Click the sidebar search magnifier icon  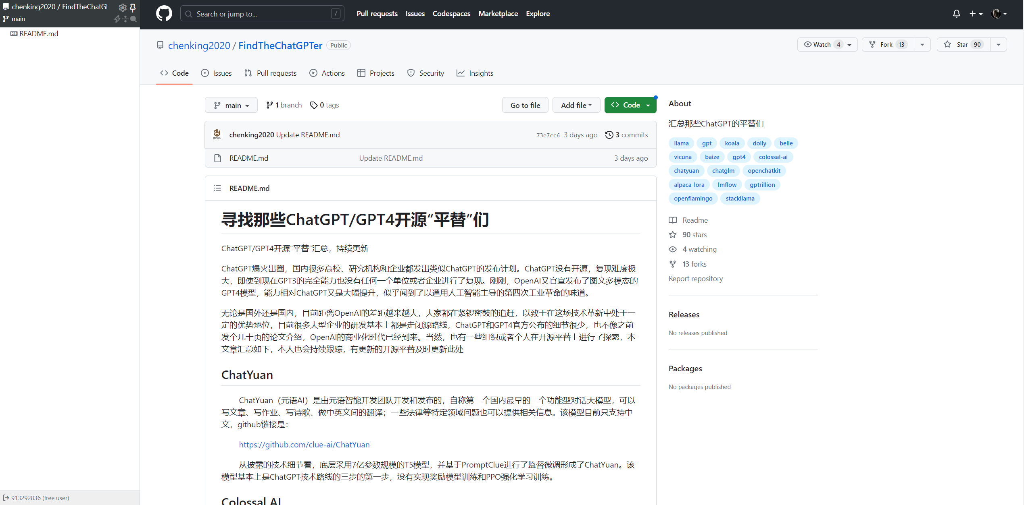click(x=133, y=19)
